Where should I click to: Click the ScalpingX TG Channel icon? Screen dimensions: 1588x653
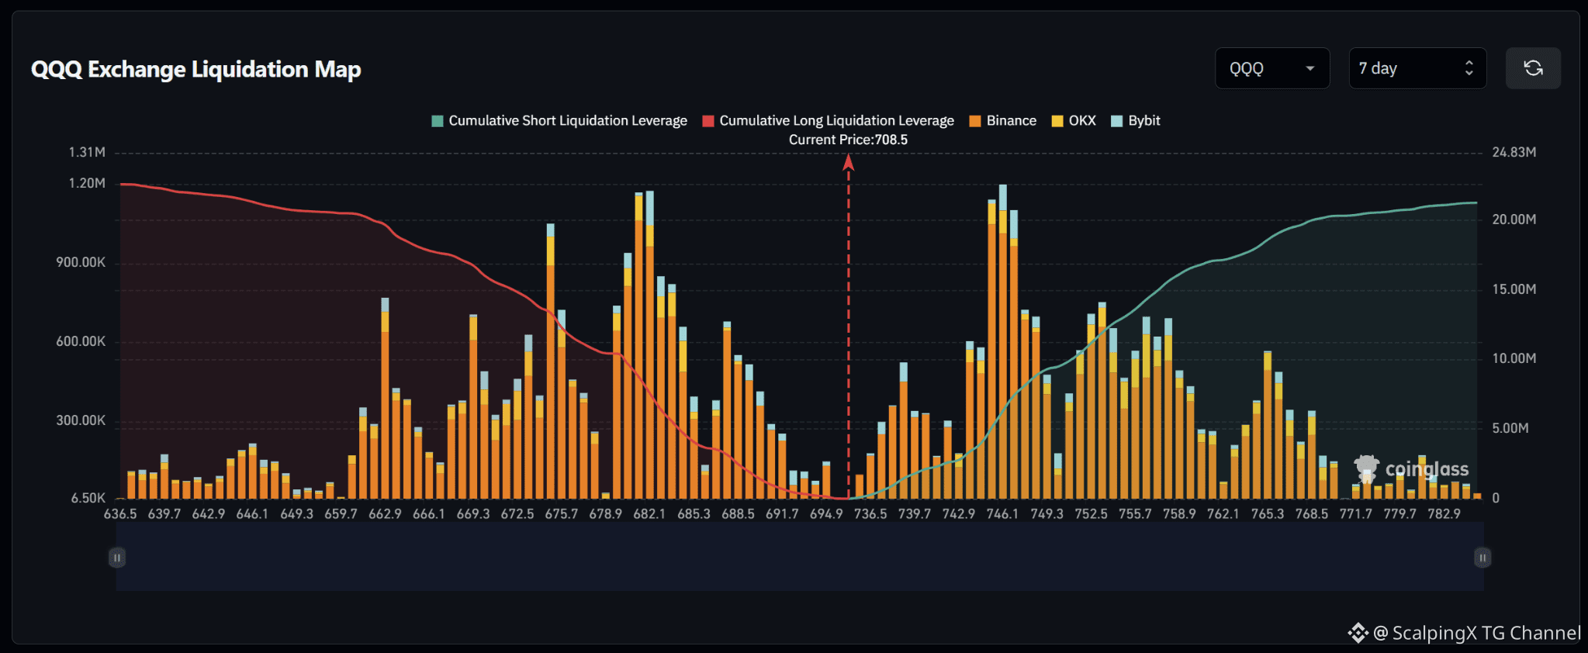1358,633
